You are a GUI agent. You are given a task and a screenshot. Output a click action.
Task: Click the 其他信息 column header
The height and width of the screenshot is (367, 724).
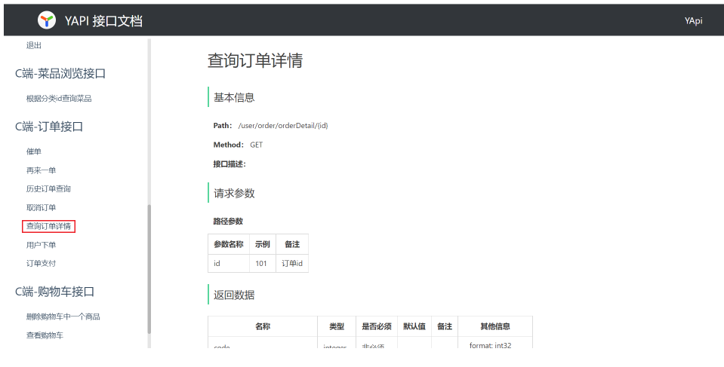495,326
